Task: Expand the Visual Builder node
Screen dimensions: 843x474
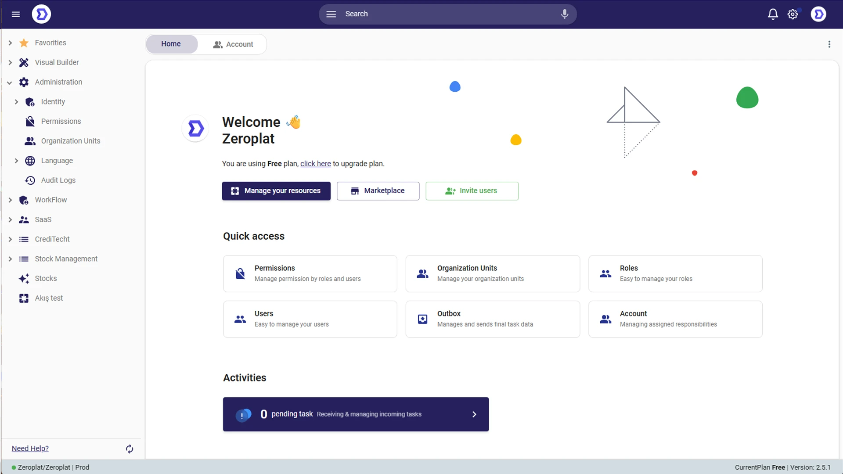Action: [10, 62]
